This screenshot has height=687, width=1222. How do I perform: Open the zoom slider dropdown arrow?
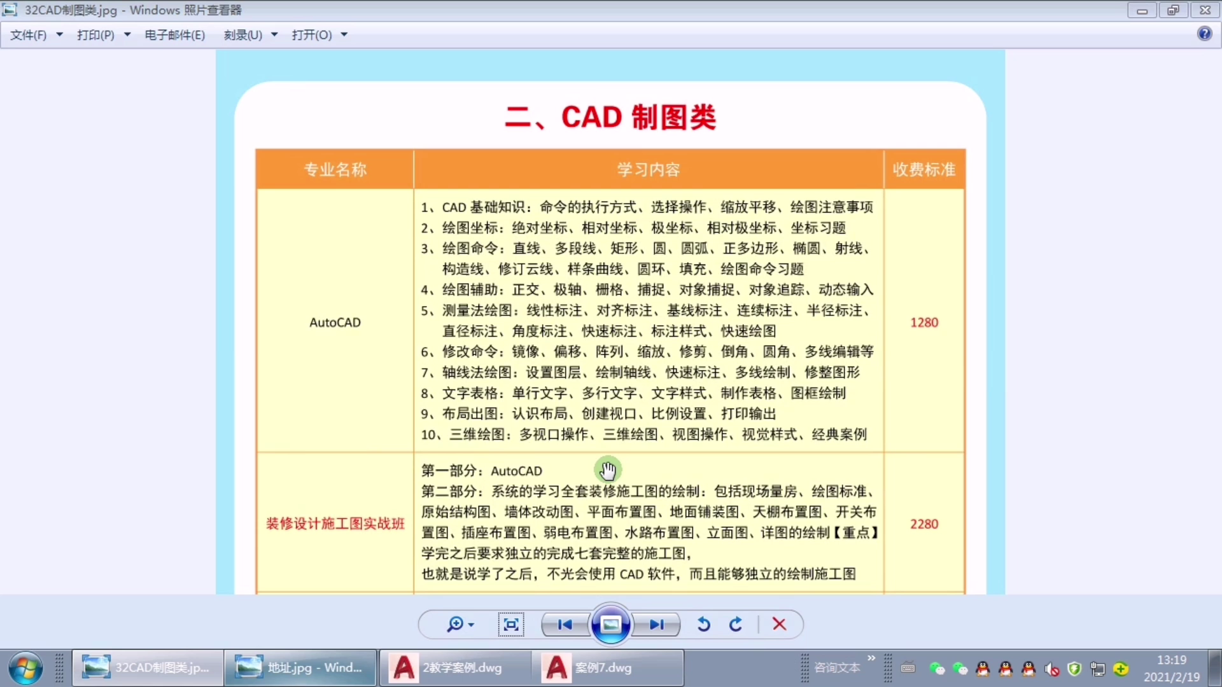(x=472, y=625)
